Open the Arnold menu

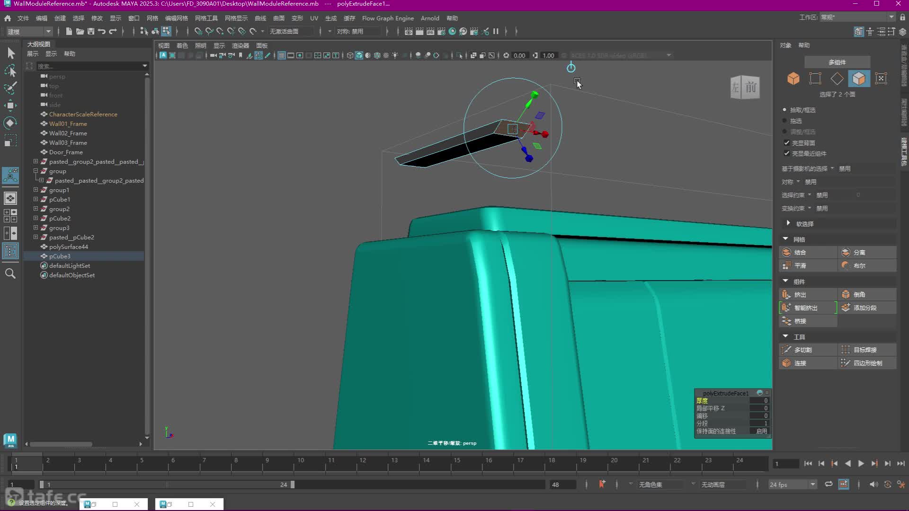pyautogui.click(x=430, y=18)
